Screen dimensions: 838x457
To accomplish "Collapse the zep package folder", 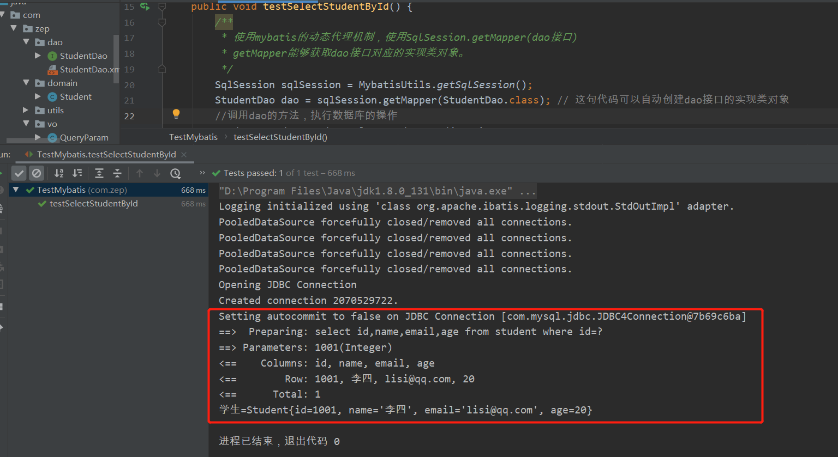I will 14,28.
